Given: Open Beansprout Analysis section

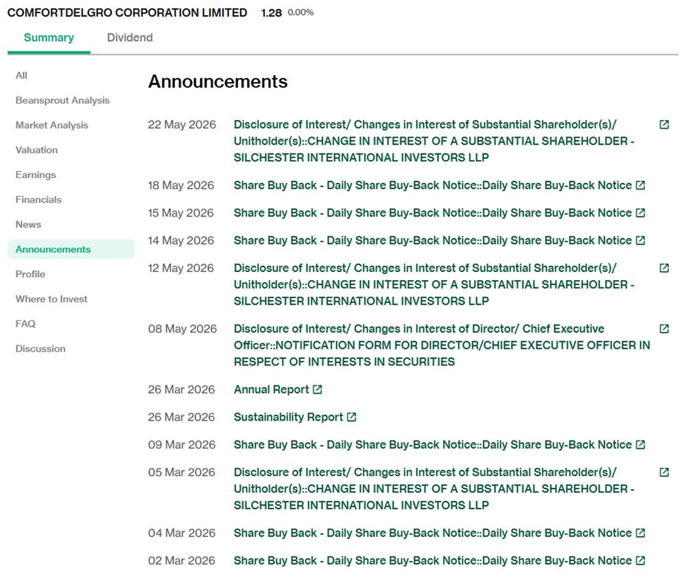Looking at the screenshot, I should pyautogui.click(x=62, y=101).
